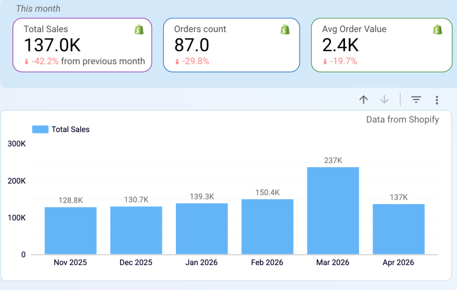
Task: Click the Shopify icon on the Avg Order Value card
Action: tap(438, 29)
